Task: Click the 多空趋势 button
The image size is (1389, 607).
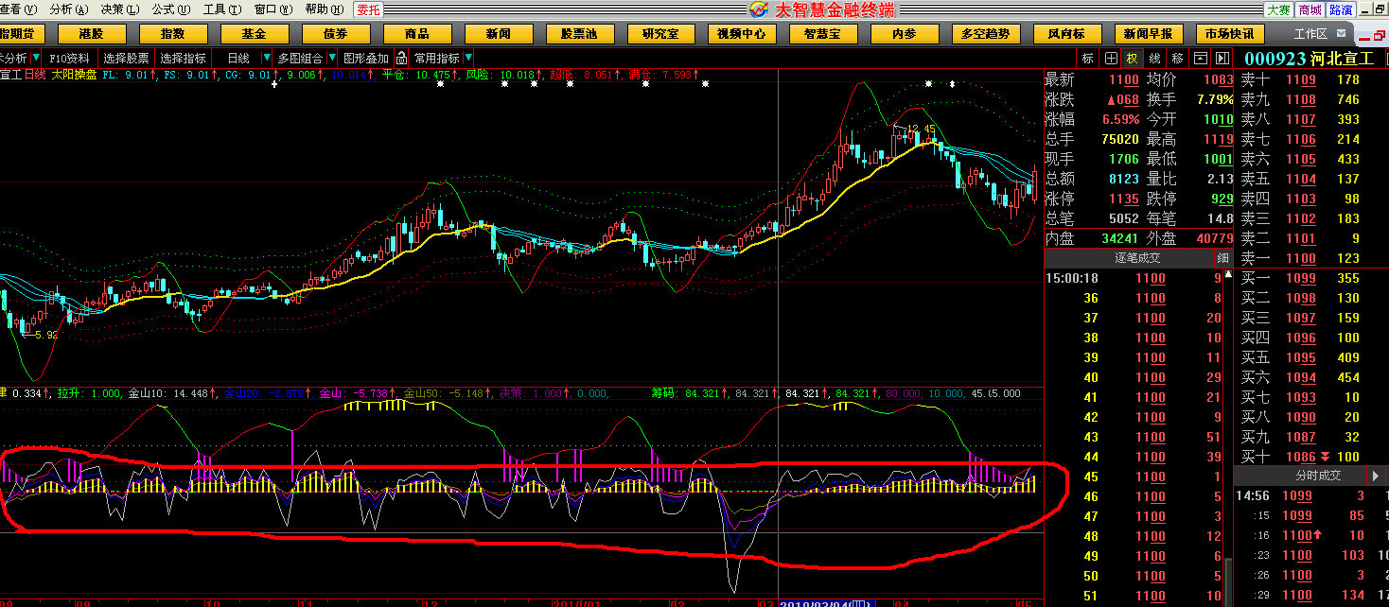Action: click(984, 34)
